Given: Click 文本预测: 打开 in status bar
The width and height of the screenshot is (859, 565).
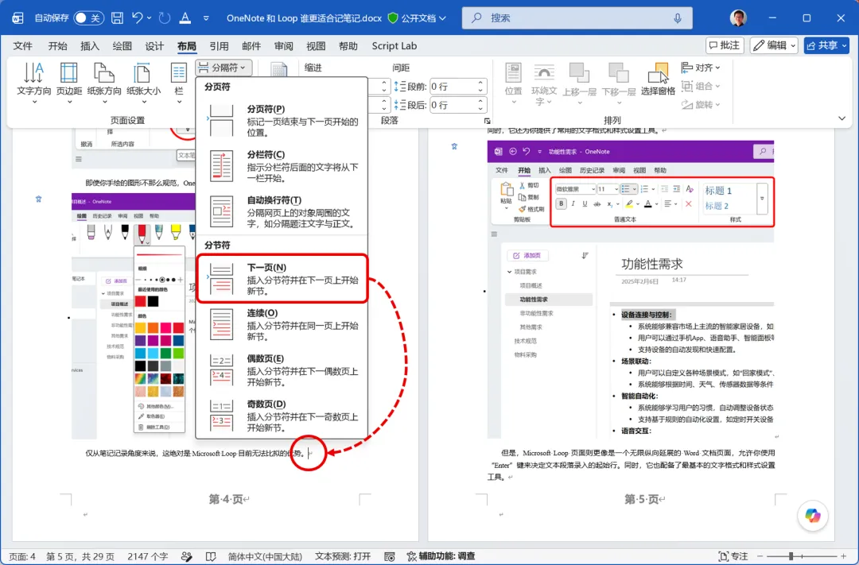Looking at the screenshot, I should pos(342,556).
